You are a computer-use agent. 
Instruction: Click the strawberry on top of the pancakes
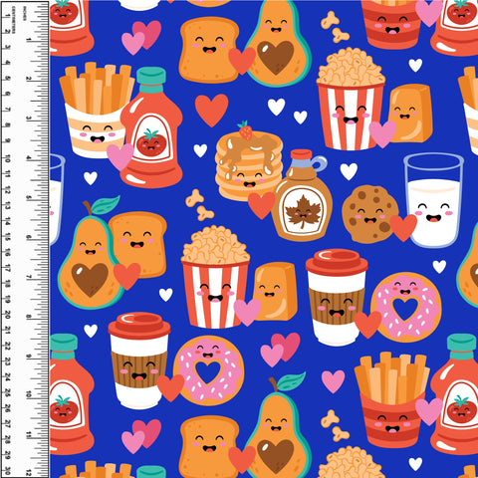point(245,130)
